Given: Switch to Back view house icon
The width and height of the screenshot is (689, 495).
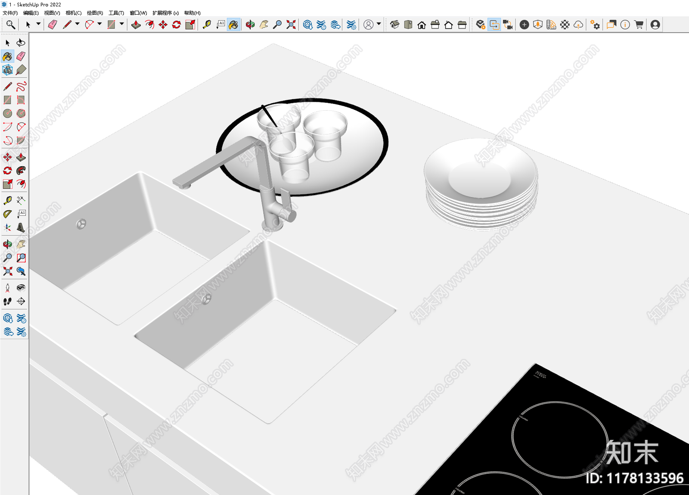Looking at the screenshot, I should coord(448,25).
